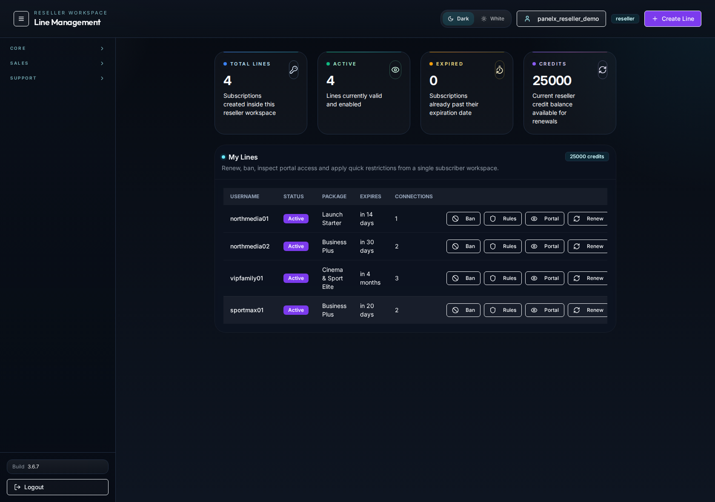Switch to White theme
Screen dimensions: 715x502
492,19
